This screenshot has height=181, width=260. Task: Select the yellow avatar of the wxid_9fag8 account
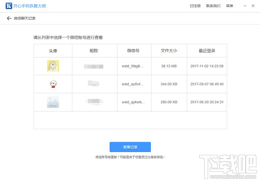53,66
